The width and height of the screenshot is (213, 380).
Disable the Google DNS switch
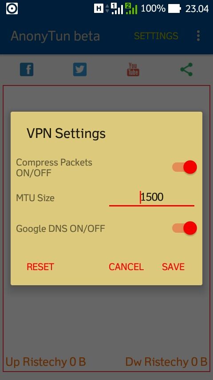click(x=185, y=228)
